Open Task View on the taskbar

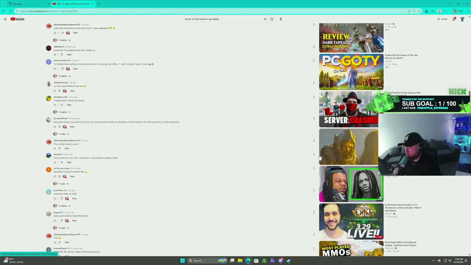click(232, 261)
